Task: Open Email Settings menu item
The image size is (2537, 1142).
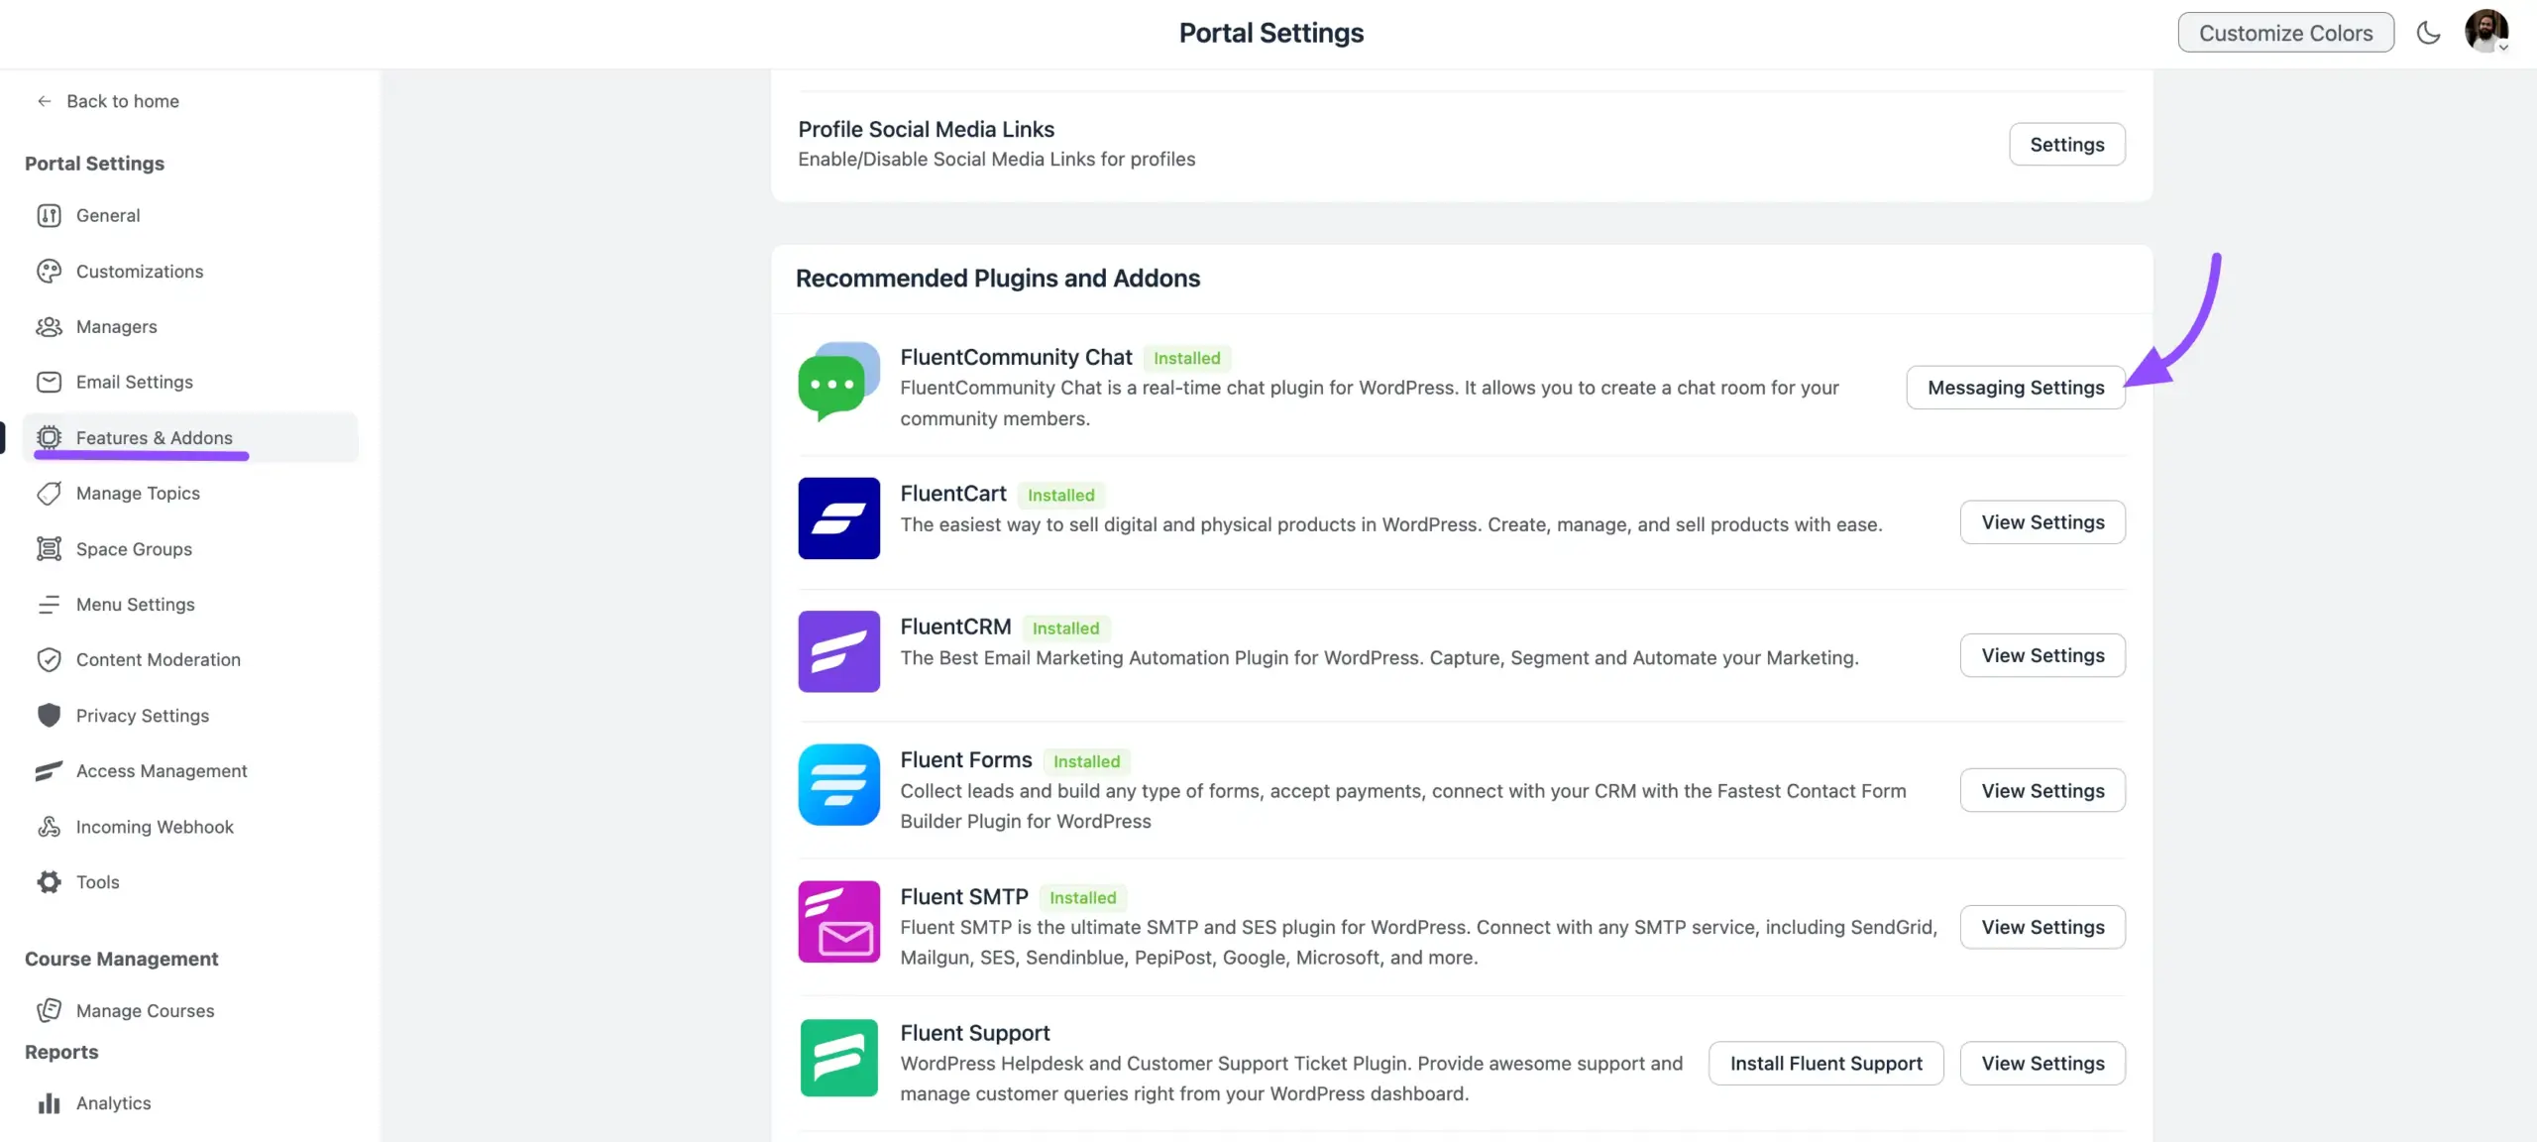Action: point(134,383)
